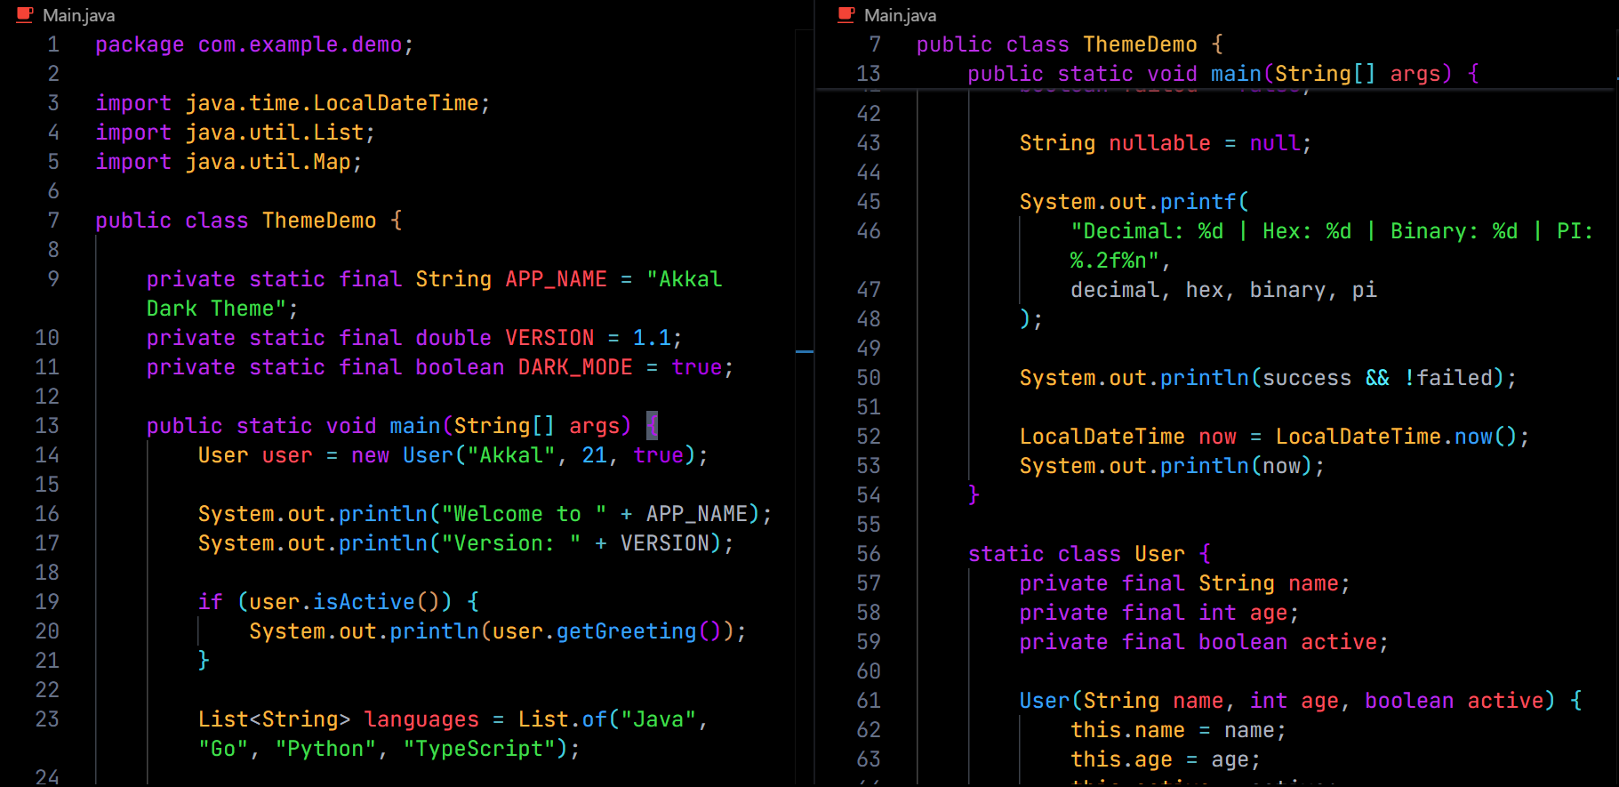The height and width of the screenshot is (787, 1619).
Task: Click the getGreeting method call on line 20
Action: [626, 631]
